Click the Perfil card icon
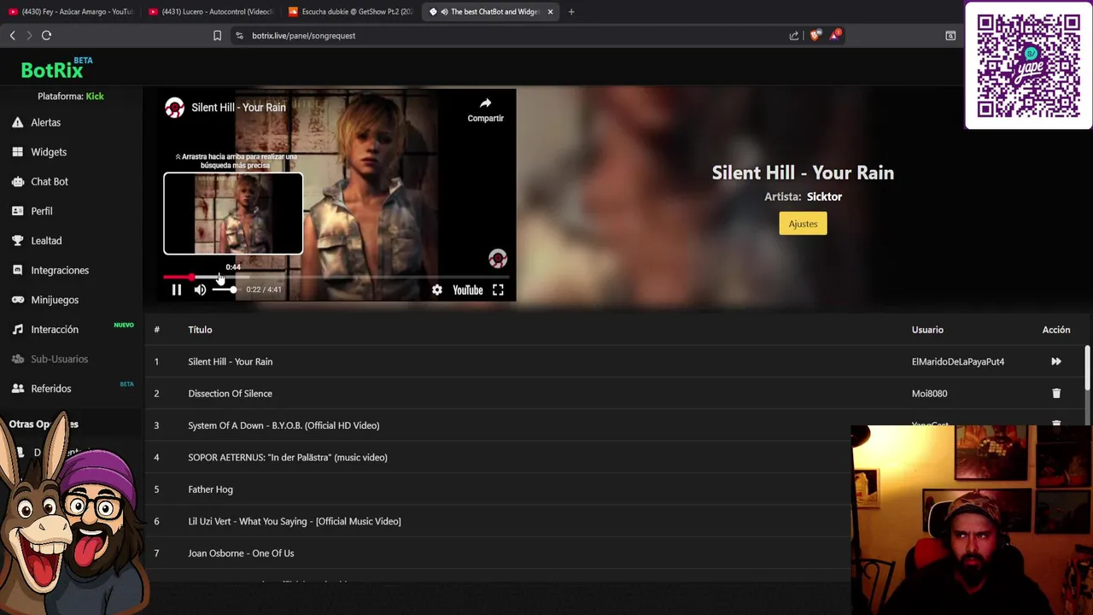Screen dimensions: 1093x615 click(x=17, y=211)
